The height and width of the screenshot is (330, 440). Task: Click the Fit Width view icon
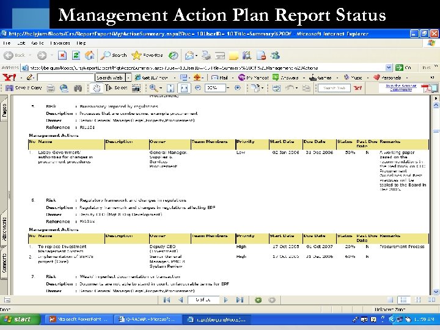(x=184, y=88)
